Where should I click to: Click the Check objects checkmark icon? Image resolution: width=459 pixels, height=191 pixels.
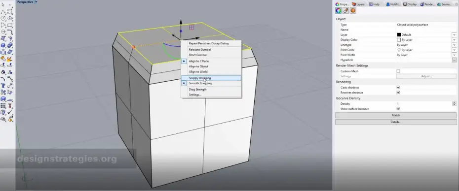(x=10, y=112)
